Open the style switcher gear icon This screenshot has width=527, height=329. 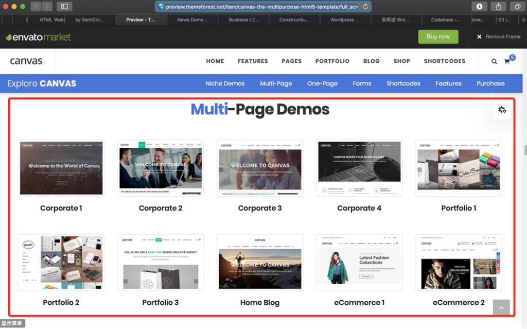pos(502,110)
